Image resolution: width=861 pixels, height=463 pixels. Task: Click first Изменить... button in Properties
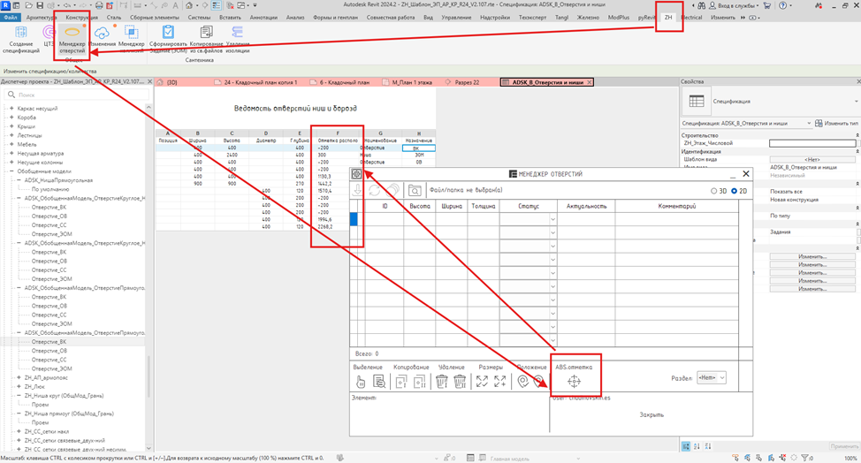pos(812,257)
